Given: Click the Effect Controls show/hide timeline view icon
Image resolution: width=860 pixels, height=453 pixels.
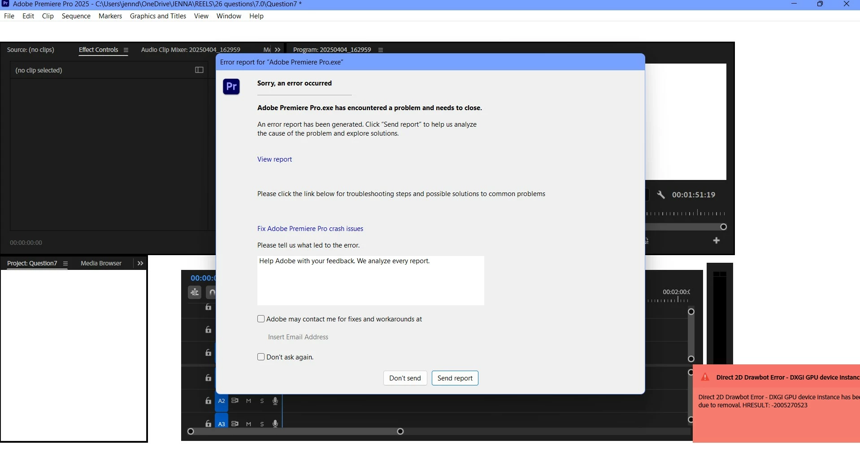Looking at the screenshot, I should [200, 70].
